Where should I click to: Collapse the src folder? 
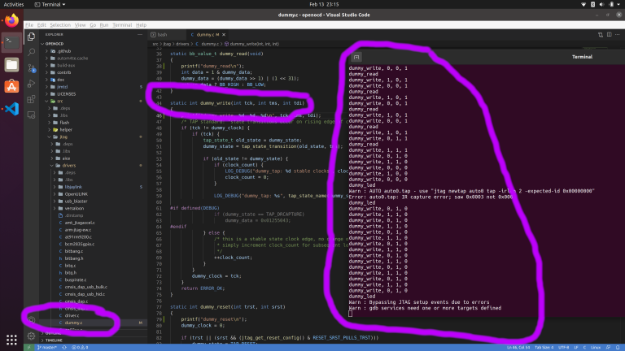tap(59, 101)
